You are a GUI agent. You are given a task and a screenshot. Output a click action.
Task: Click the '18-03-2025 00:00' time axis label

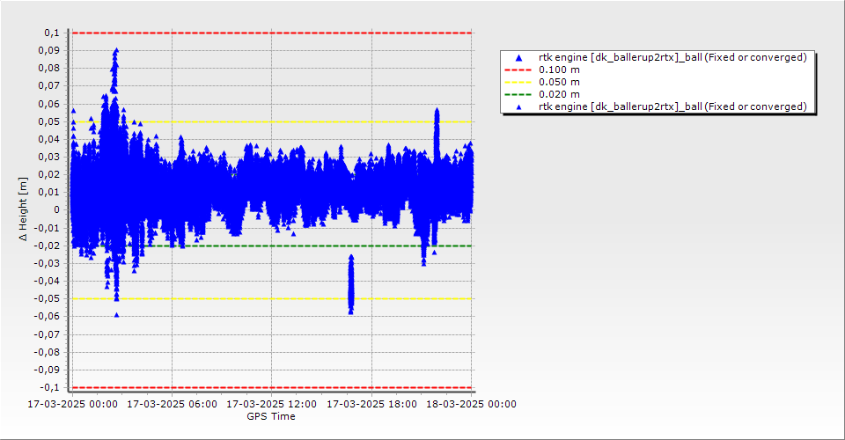click(471, 404)
